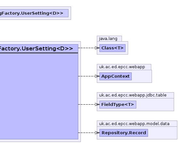This screenshot has height=154, width=178.
Task: Click the Class<T> class node
Action: pyautogui.click(x=112, y=48)
